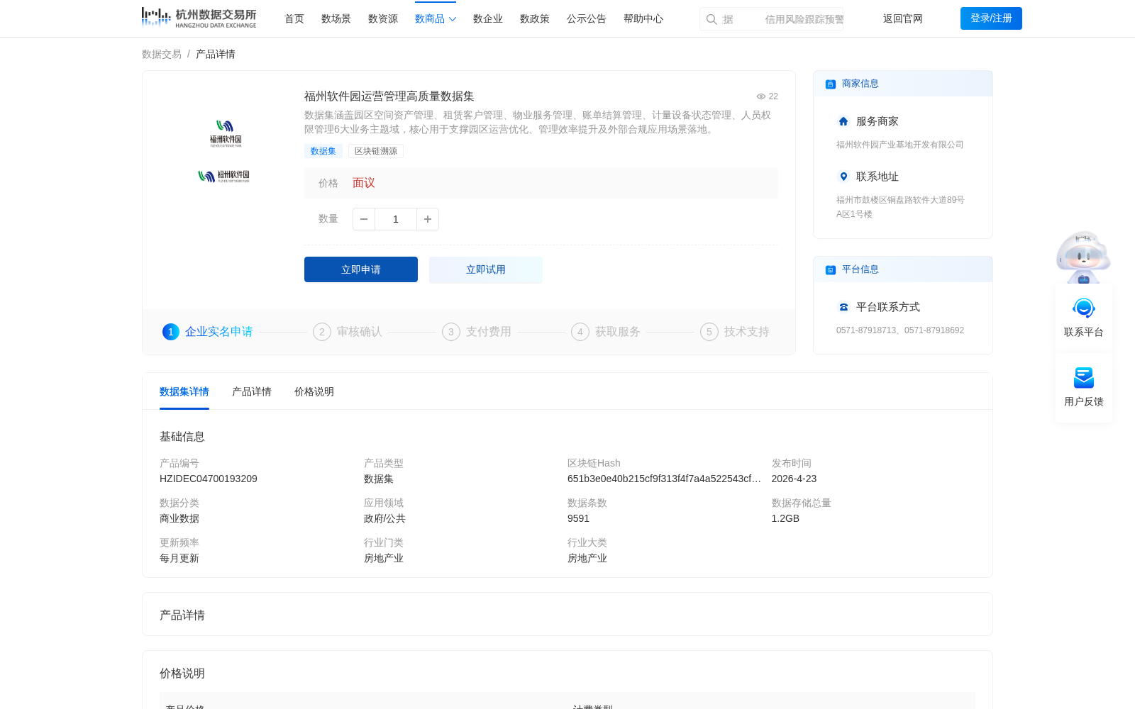Click the 平台信息 header icon
This screenshot has height=709, width=1135.
[831, 270]
